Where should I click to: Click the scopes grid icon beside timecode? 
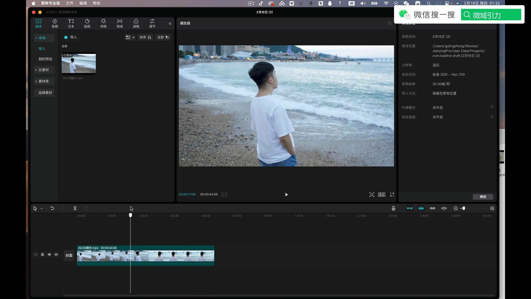click(x=224, y=195)
